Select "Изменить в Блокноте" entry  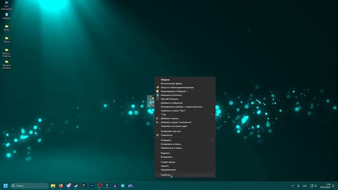[x=185, y=95]
